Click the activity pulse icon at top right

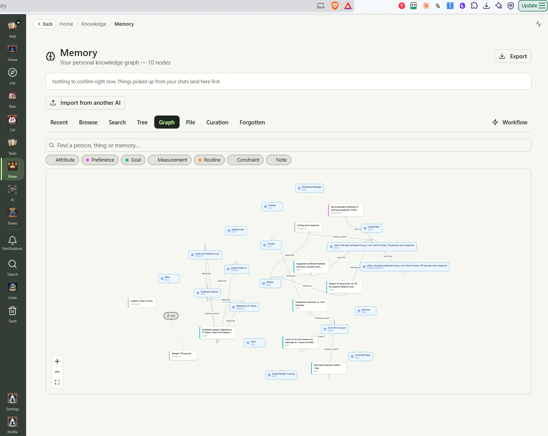(x=539, y=24)
